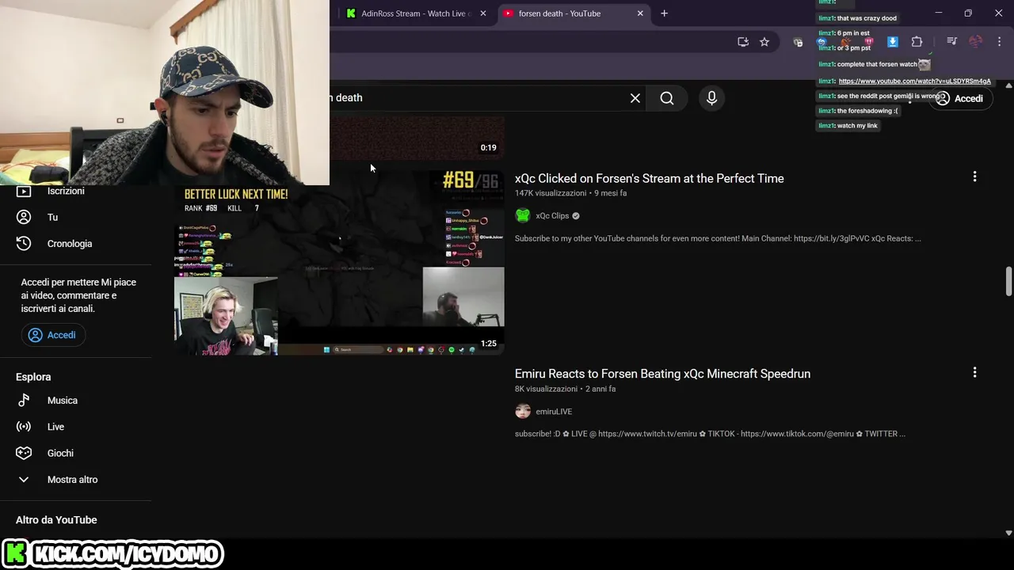Open the 0:19 video thumbnail
This screenshot has width=1014, height=570.
417,139
